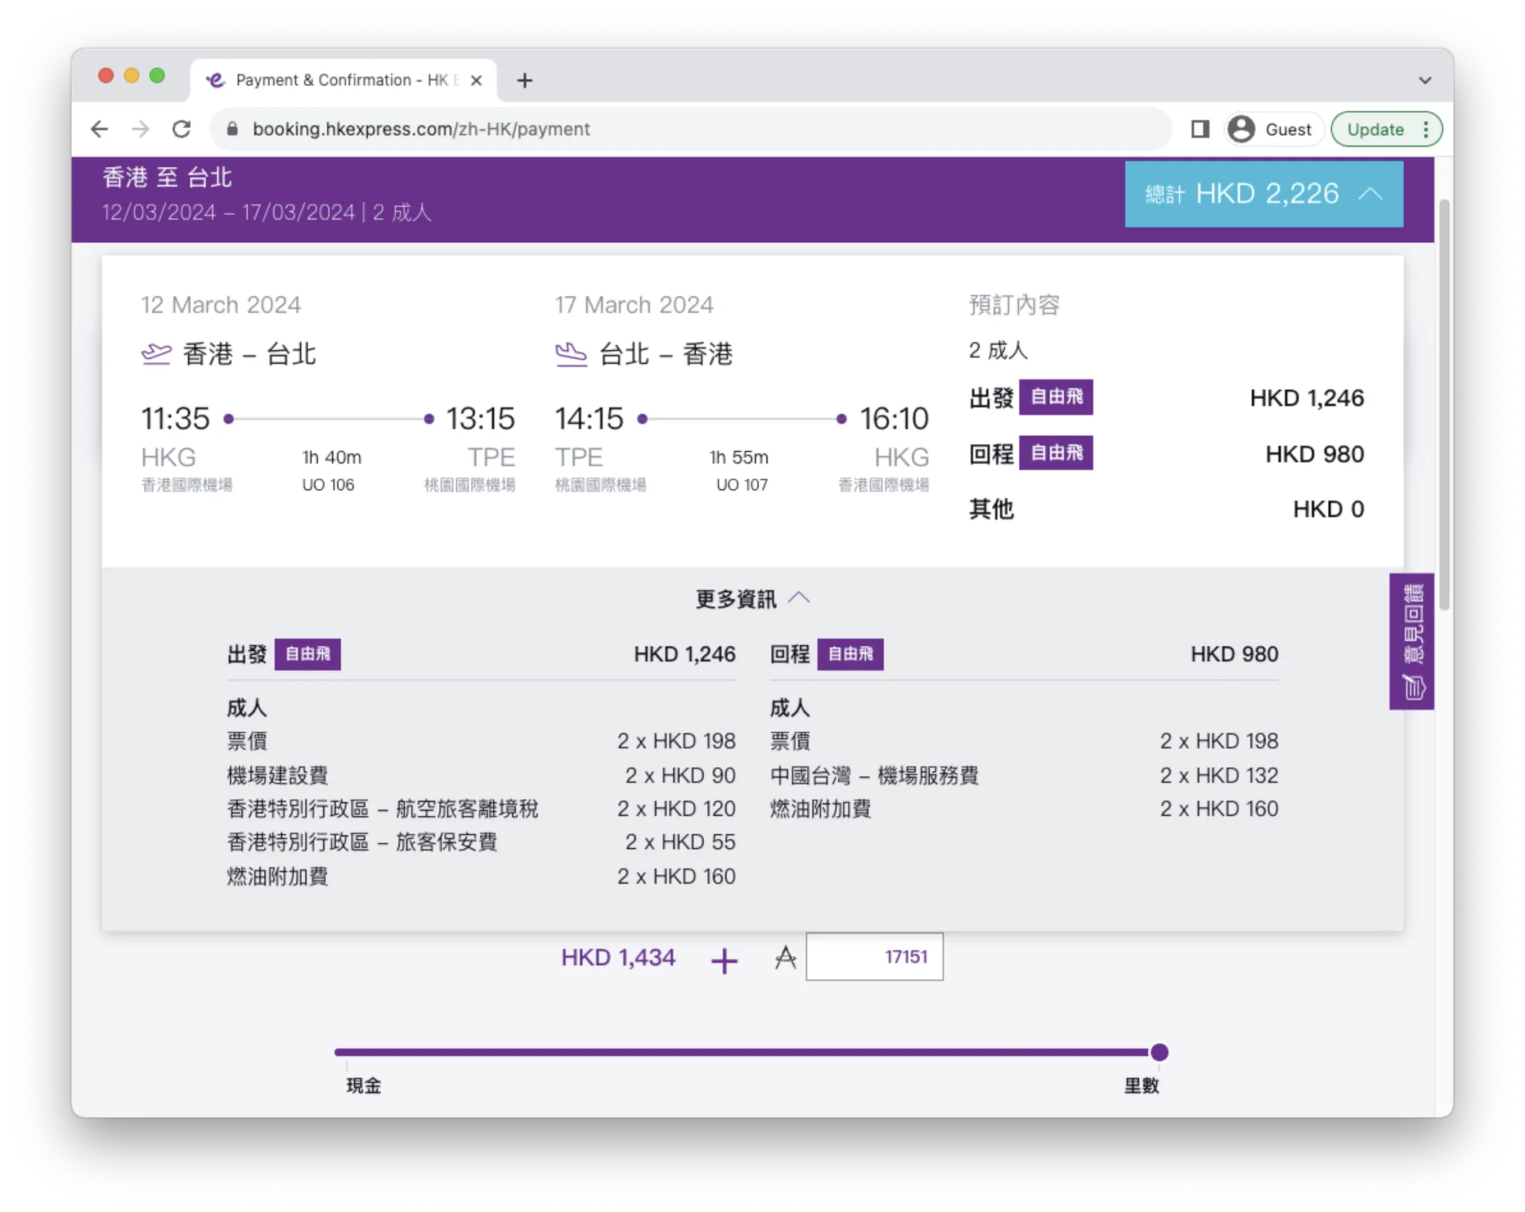Close the Payment & Confirmation tab

[477, 80]
